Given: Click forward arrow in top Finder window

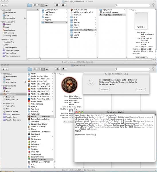Looking at the screenshot, I should coord(6,5).
